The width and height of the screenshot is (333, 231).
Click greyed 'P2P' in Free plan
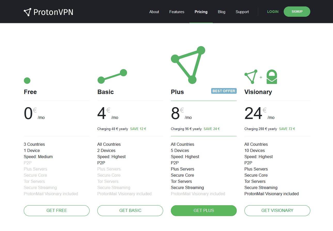(28, 163)
